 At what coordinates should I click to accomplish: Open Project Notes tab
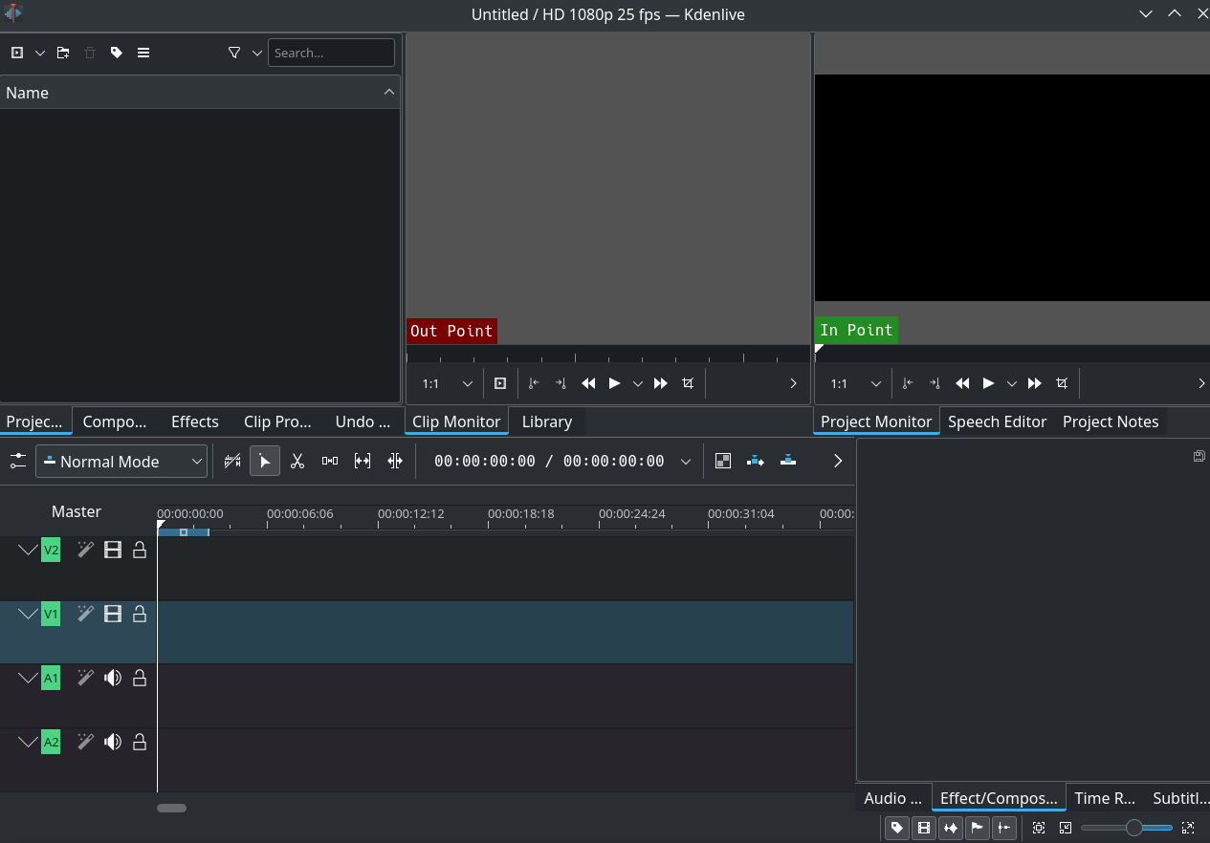(1111, 421)
